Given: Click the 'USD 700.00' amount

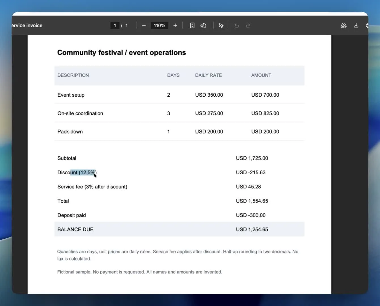Looking at the screenshot, I should pyautogui.click(x=265, y=95).
